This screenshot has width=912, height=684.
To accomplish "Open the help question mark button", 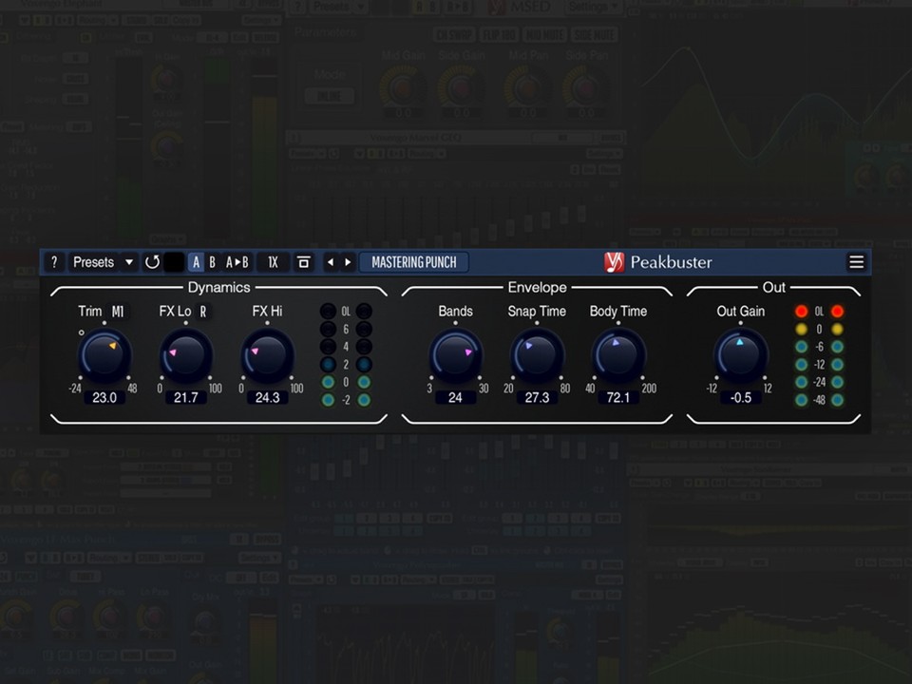I will click(x=54, y=262).
